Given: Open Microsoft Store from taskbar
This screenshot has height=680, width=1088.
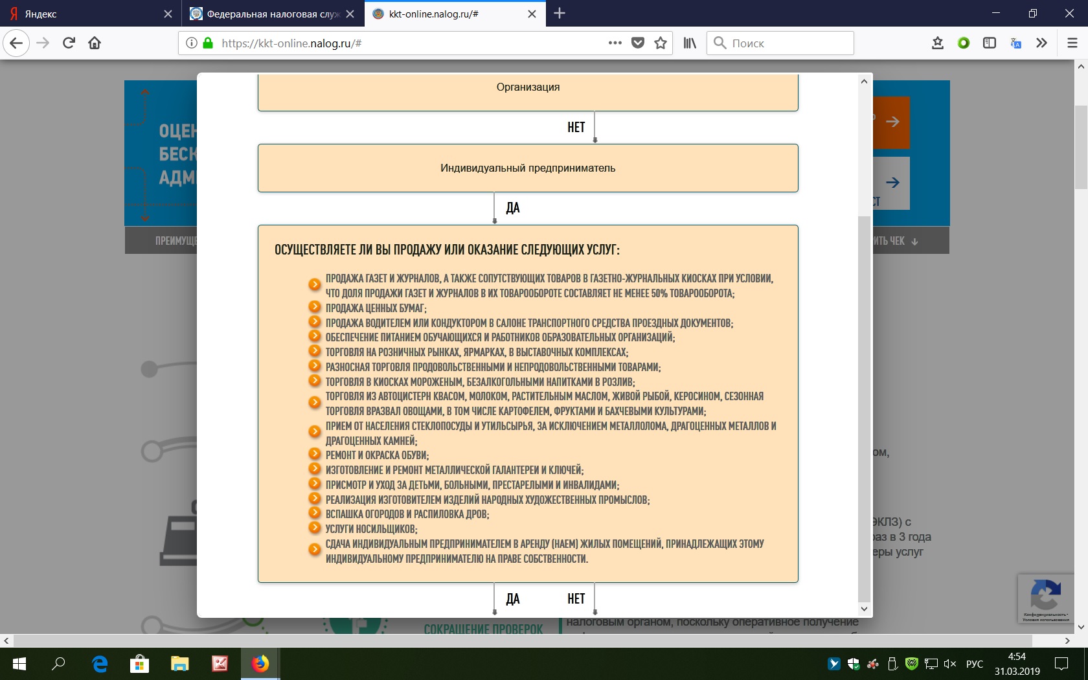Looking at the screenshot, I should click(x=139, y=664).
